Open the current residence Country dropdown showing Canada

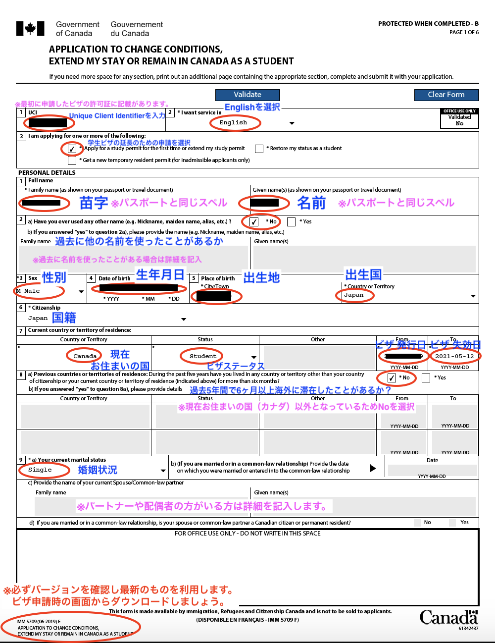(x=85, y=356)
